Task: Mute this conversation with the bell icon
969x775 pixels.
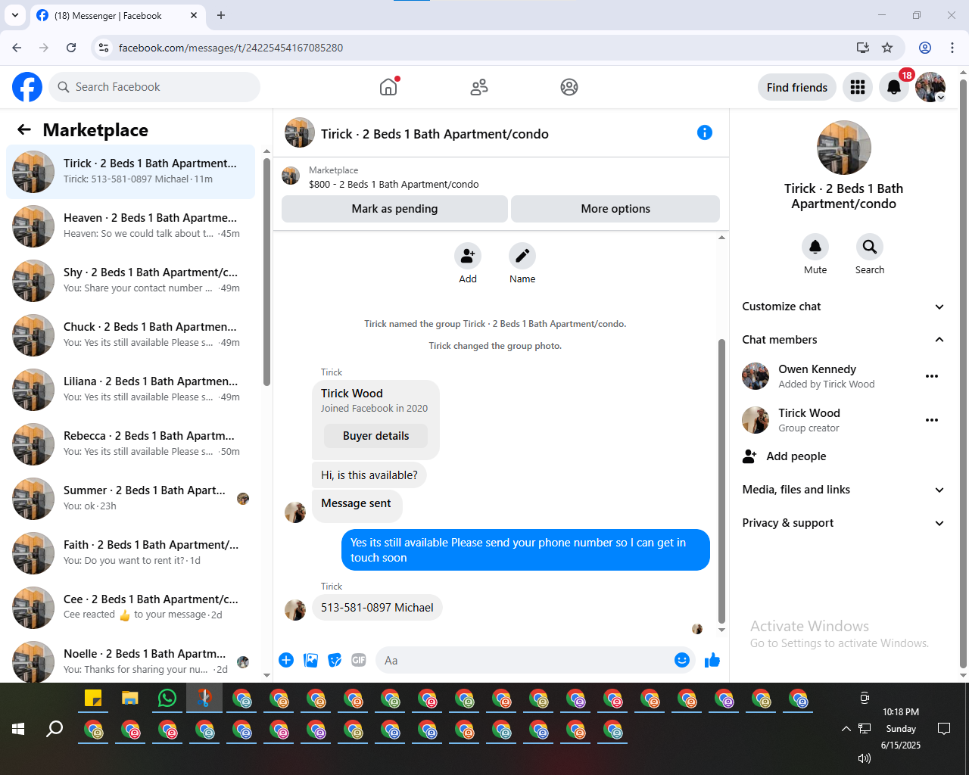Action: tap(815, 247)
